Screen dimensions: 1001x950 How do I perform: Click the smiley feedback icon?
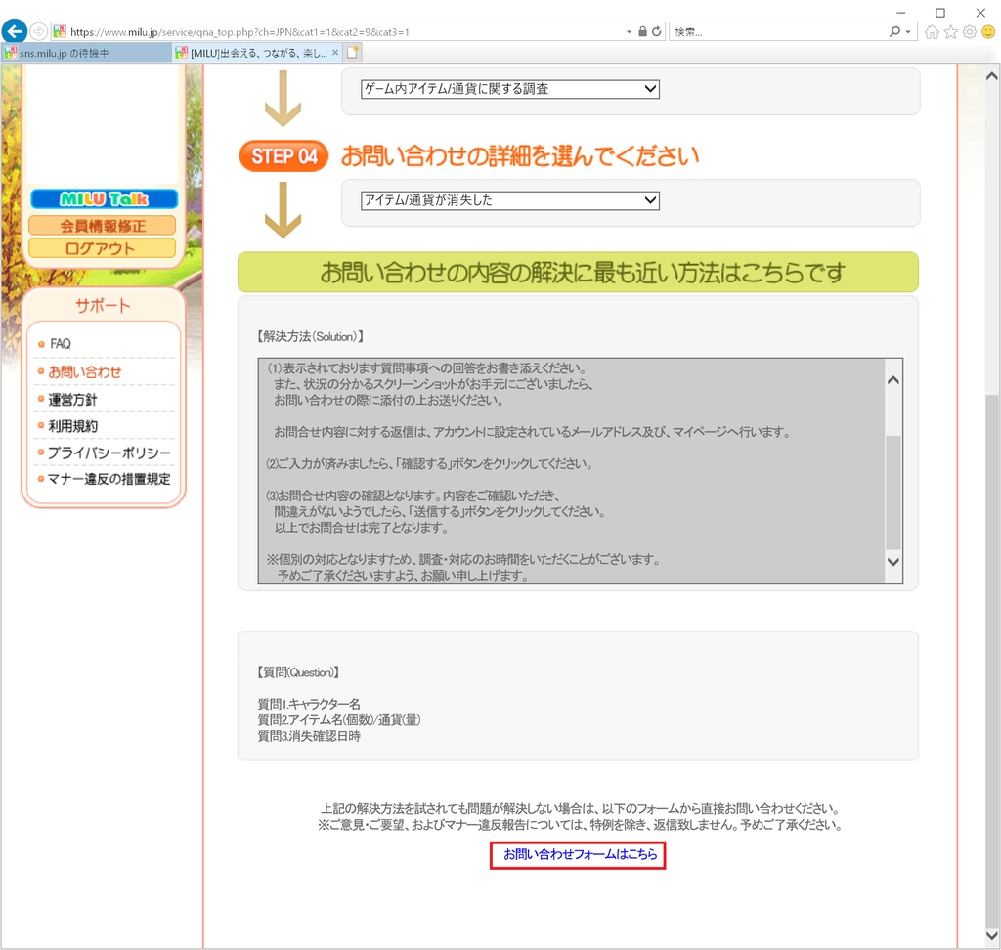(988, 32)
